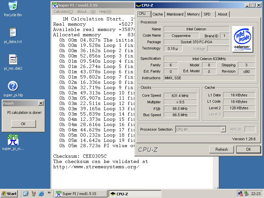Screen dimensions: 264x198
Task: Click the Package value Socket 370 FC-PGA
Action: click(196, 42)
